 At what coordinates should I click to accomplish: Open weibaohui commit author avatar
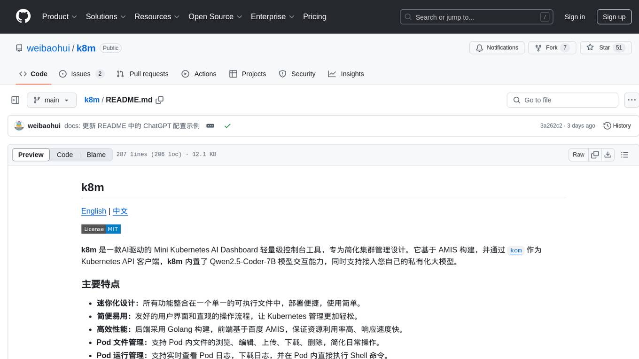[x=19, y=125]
